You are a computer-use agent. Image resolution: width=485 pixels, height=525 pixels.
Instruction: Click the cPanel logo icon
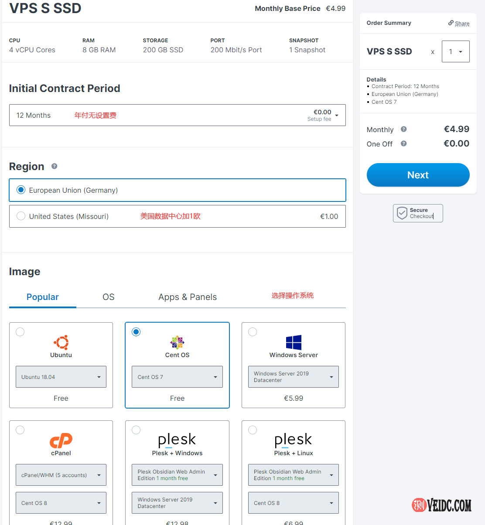pos(61,441)
